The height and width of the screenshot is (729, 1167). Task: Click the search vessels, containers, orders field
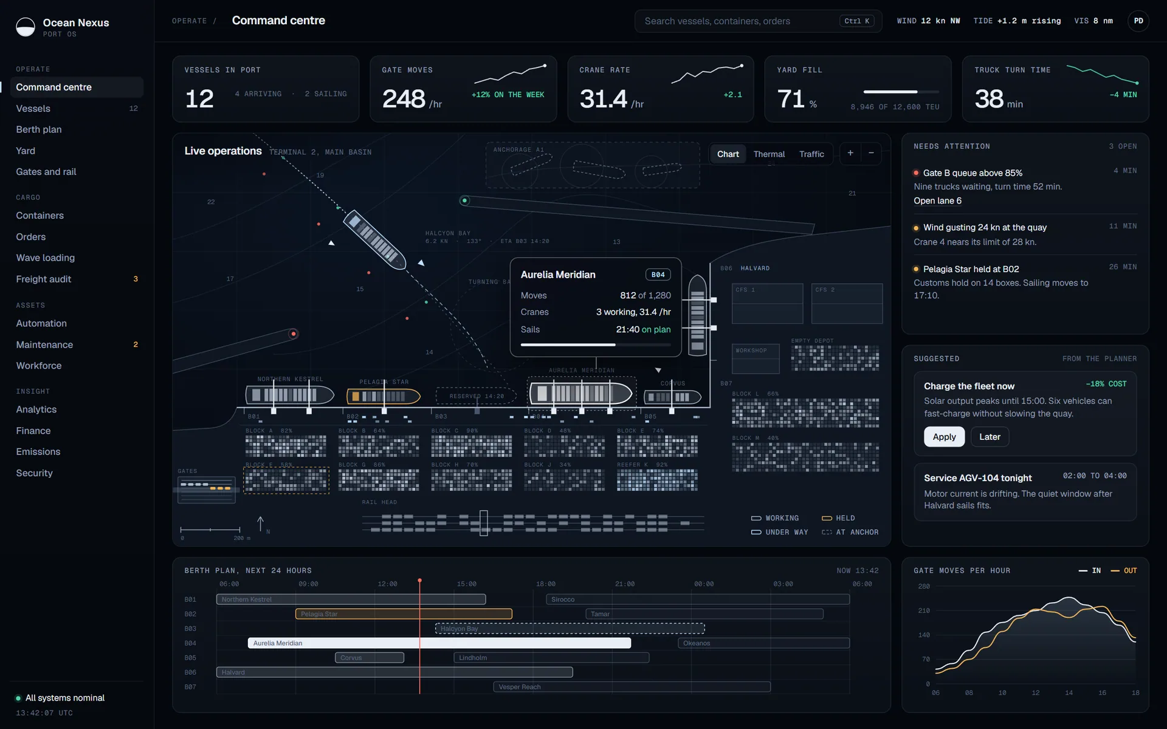tap(758, 21)
